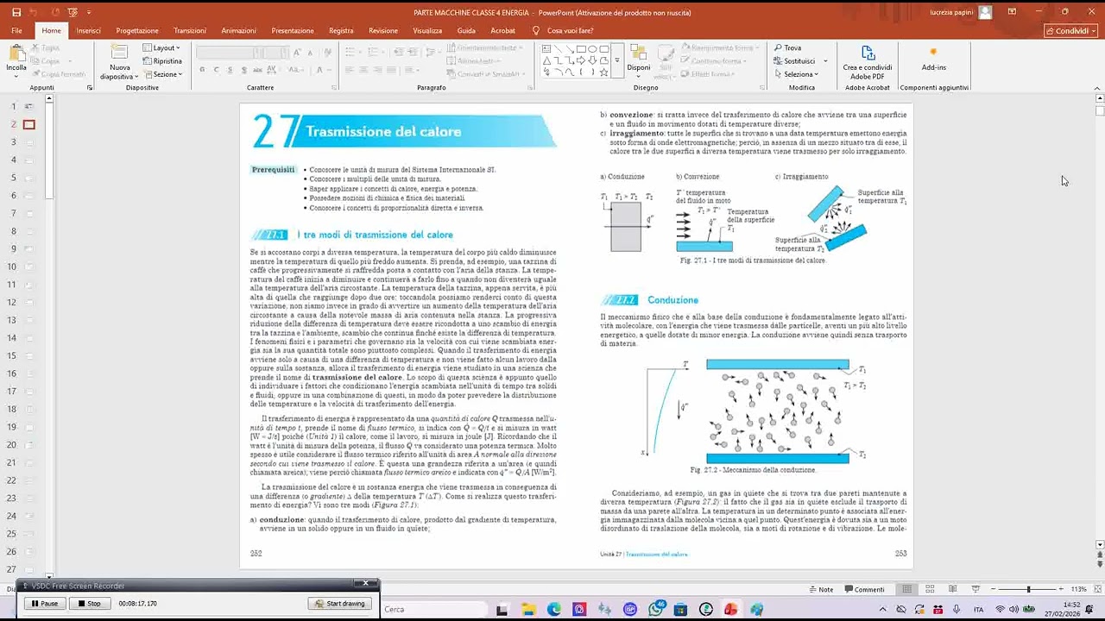Click the Incolla paste icon
Viewport: 1105px width, 621px height.
16,53
